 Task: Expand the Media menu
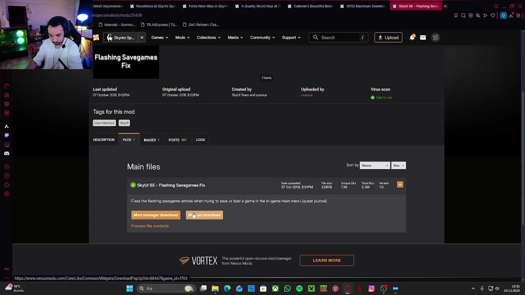235,37
